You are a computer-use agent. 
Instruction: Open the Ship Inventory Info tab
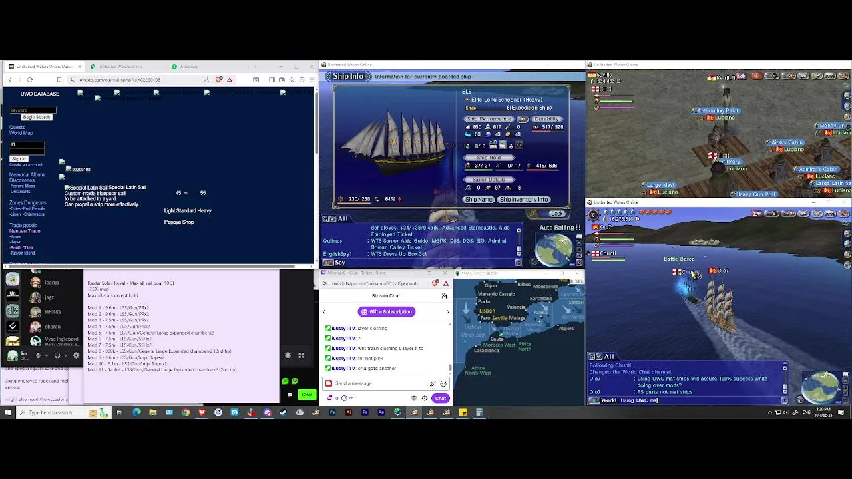point(524,200)
